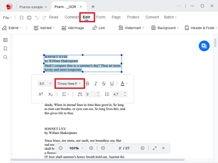Click the line spacing icon
This screenshot has width=218, height=163.
pyautogui.click(x=107, y=94)
